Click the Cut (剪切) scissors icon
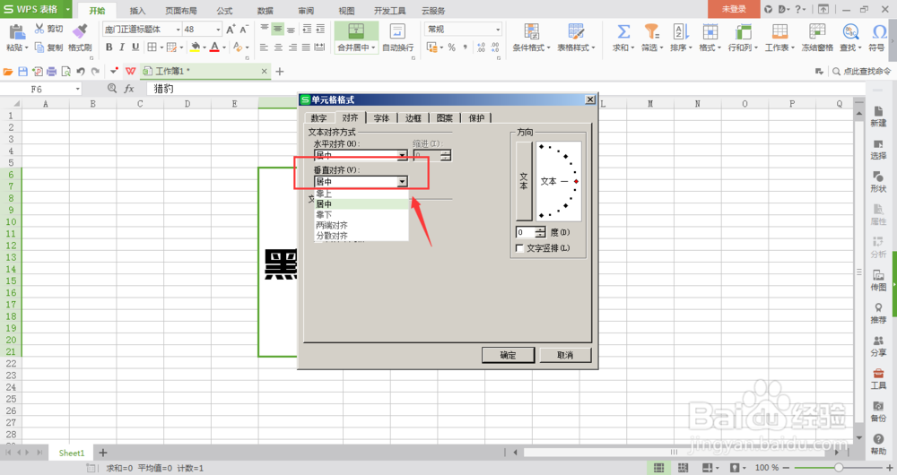Image resolution: width=897 pixels, height=475 pixels. tap(39, 29)
